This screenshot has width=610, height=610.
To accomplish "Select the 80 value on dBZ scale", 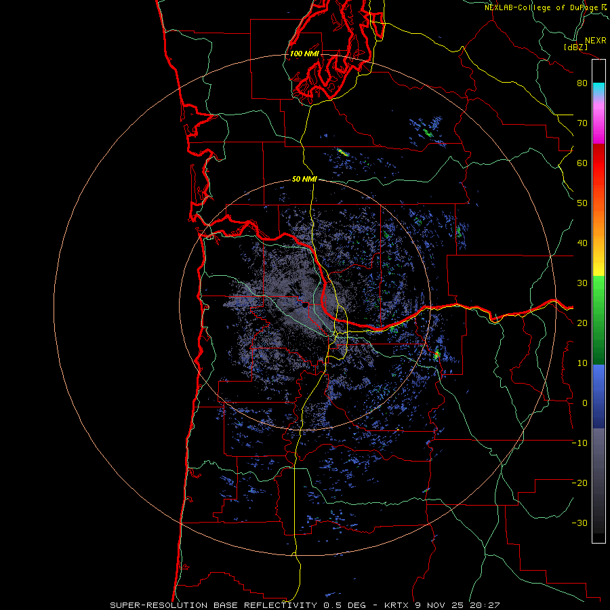I will 582,83.
